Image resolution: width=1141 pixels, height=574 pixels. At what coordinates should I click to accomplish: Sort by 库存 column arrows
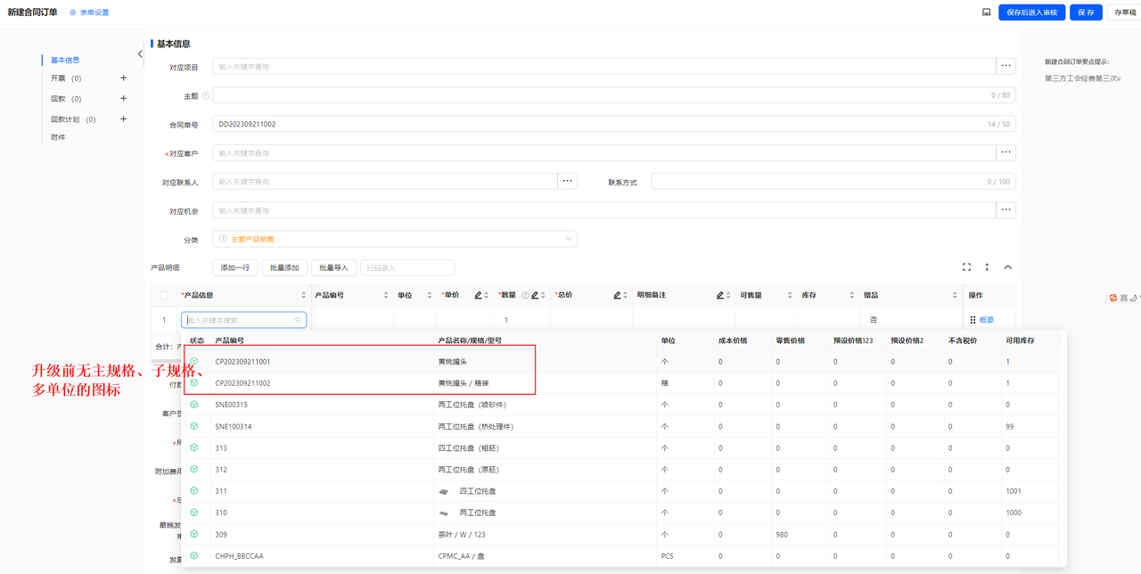[x=852, y=295]
